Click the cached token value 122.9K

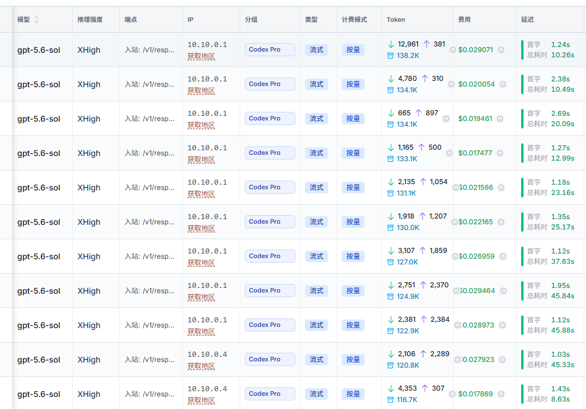tap(408, 331)
